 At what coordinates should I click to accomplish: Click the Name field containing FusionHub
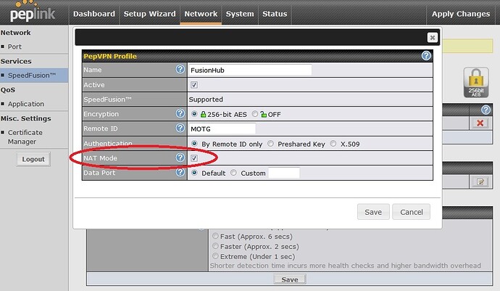pyautogui.click(x=250, y=70)
